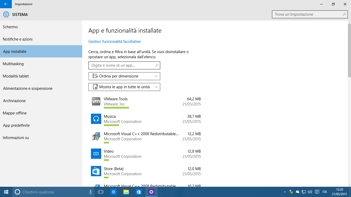Screen dimensions: 351x197
Task: Click the volume speaker tray icon
Action: click(x=310, y=192)
